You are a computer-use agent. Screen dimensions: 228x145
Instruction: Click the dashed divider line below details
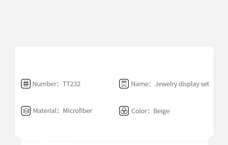coord(115,142)
